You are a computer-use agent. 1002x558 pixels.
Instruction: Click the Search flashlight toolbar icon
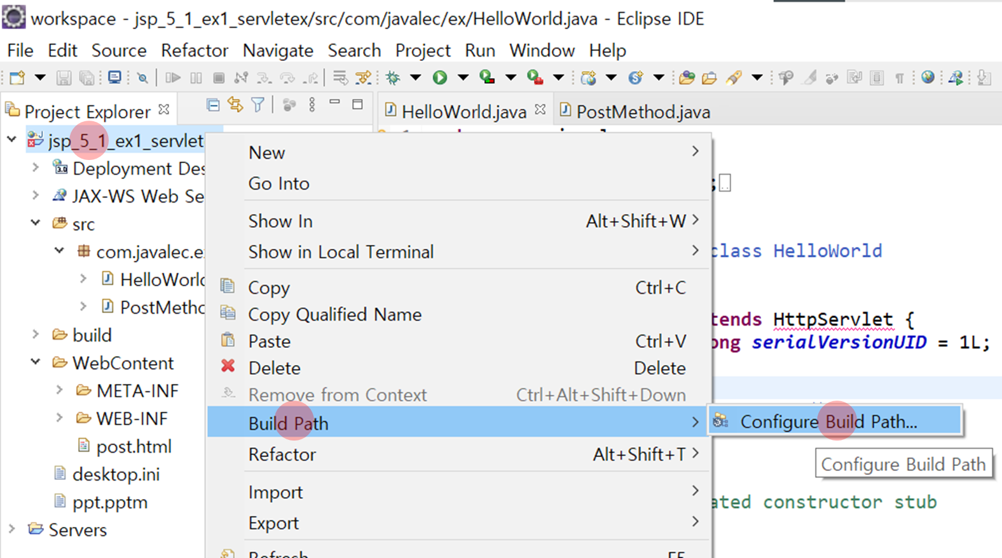click(734, 77)
